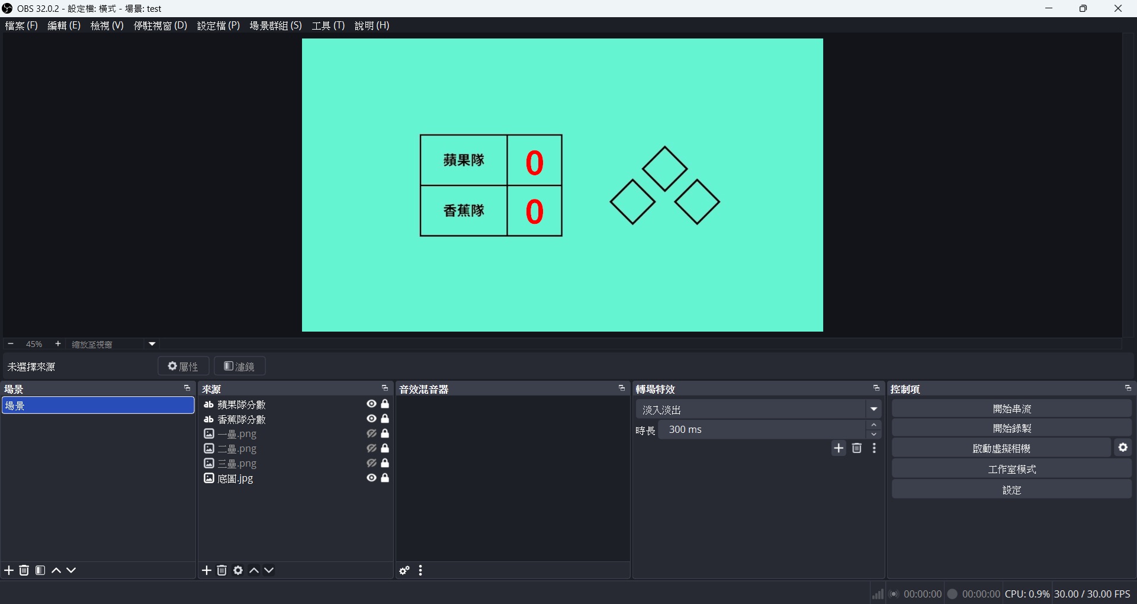Open source properties gear in Sources toolbar
1137x604 pixels.
(238, 570)
